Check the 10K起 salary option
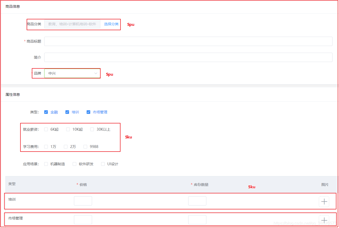Screen dimensions: 339x228 (x=68, y=129)
